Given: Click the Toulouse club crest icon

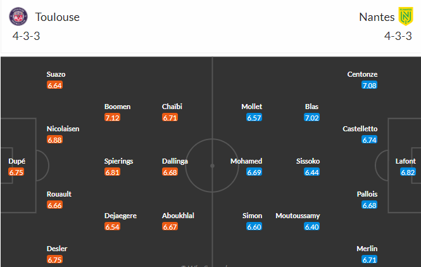Looking at the screenshot, I should click(21, 17).
